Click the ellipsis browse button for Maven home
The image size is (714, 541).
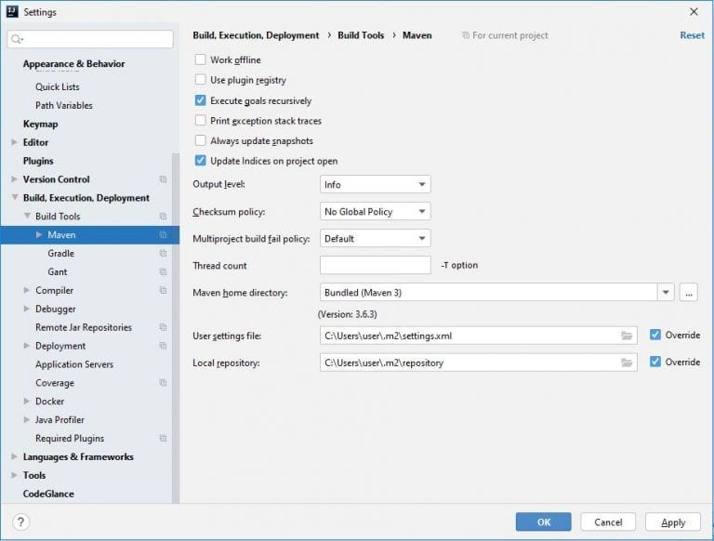(x=689, y=293)
